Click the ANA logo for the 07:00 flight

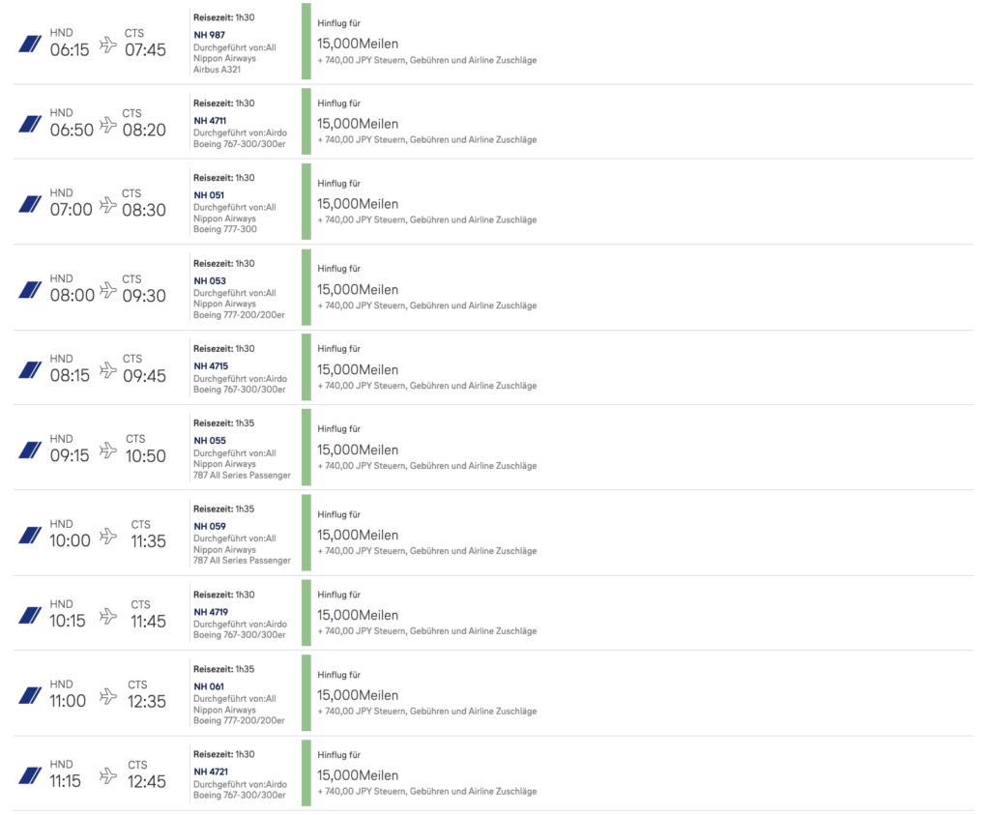pos(30,203)
